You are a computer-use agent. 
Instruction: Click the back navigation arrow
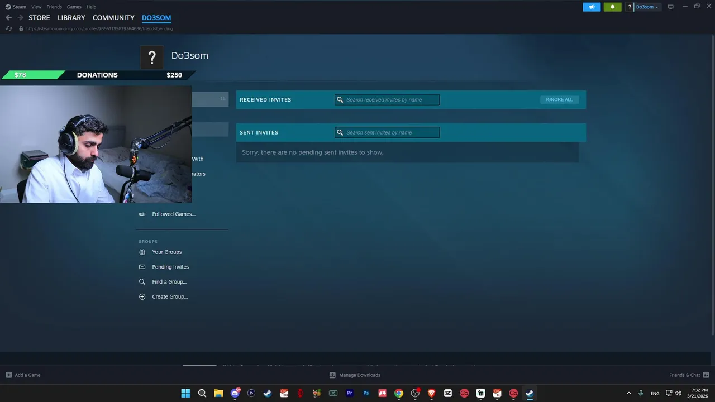click(x=8, y=18)
